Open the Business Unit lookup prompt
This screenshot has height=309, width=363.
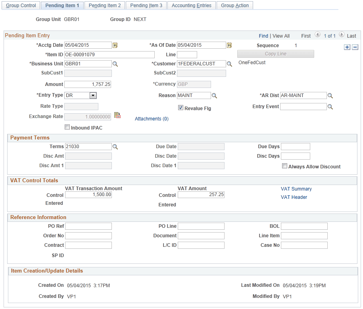115,63
